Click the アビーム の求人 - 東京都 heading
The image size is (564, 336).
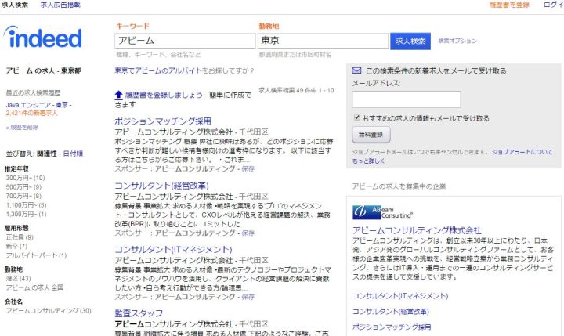click(43, 70)
